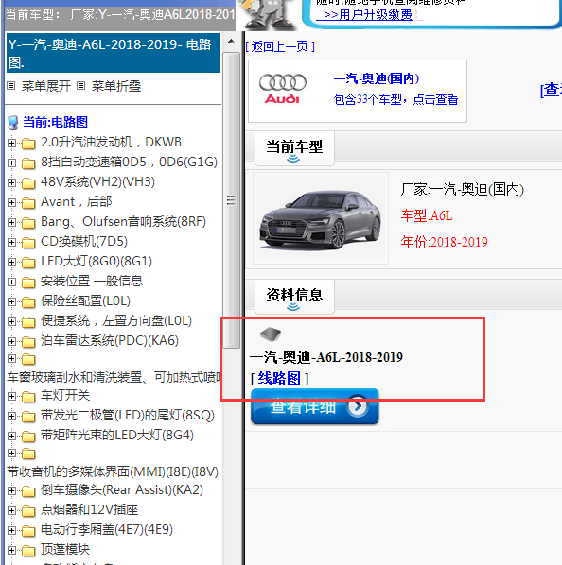Image resolution: width=562 pixels, height=565 pixels.
Task: Click 菜单展开 to expand all menus
Action: [45, 86]
